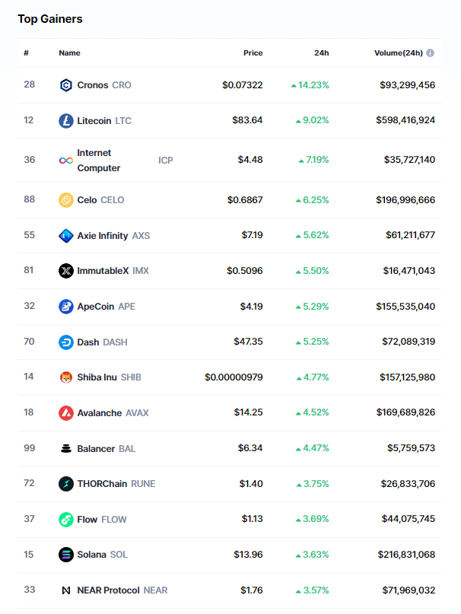Sort by the rank # column header

click(26, 53)
